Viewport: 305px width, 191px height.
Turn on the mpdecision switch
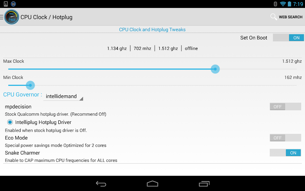point(285,107)
